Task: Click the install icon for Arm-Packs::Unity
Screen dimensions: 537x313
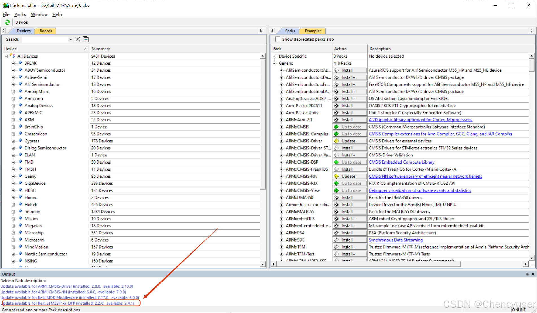Action: point(336,113)
